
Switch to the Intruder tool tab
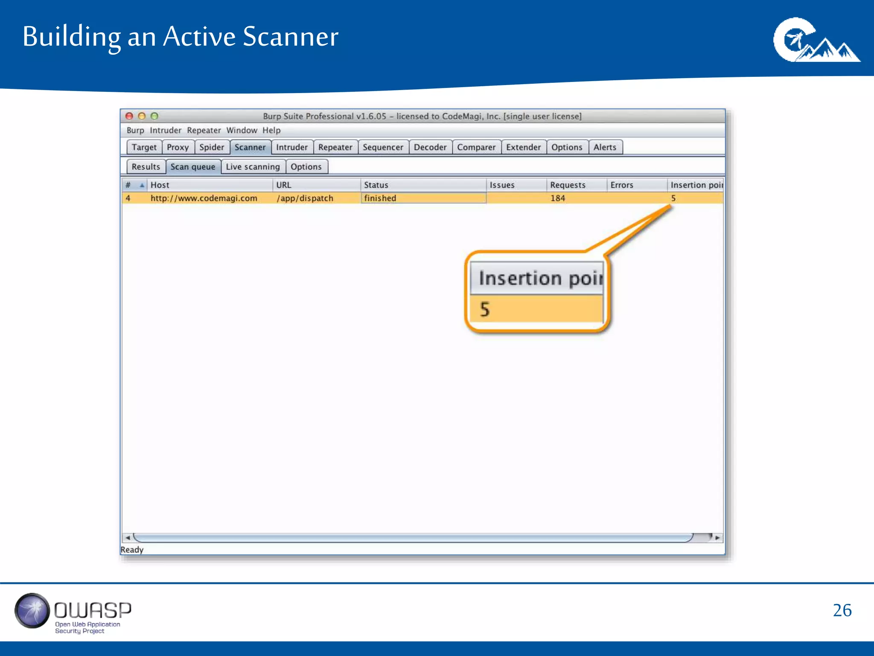point(292,147)
